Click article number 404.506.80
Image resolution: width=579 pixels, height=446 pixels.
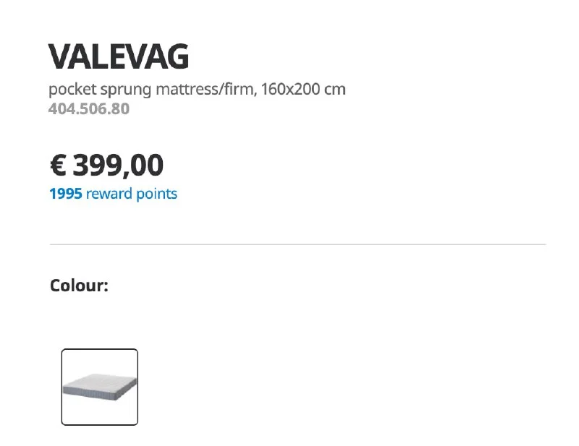[x=89, y=110]
